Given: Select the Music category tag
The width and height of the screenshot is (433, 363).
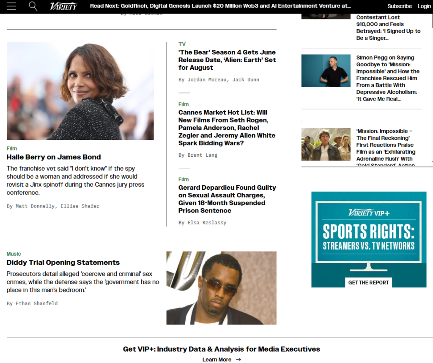Looking at the screenshot, I should pyautogui.click(x=14, y=254).
